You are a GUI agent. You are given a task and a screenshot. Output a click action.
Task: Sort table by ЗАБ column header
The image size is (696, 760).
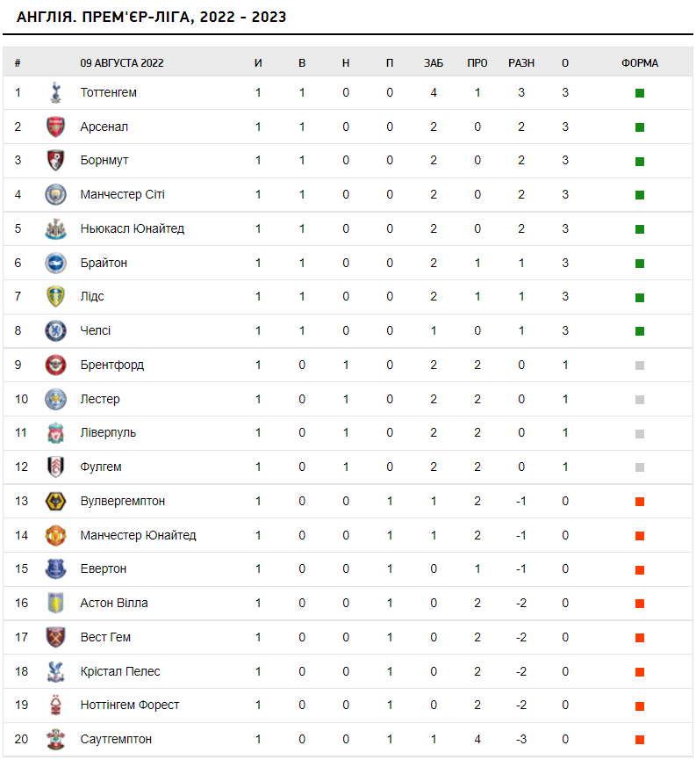point(434,63)
